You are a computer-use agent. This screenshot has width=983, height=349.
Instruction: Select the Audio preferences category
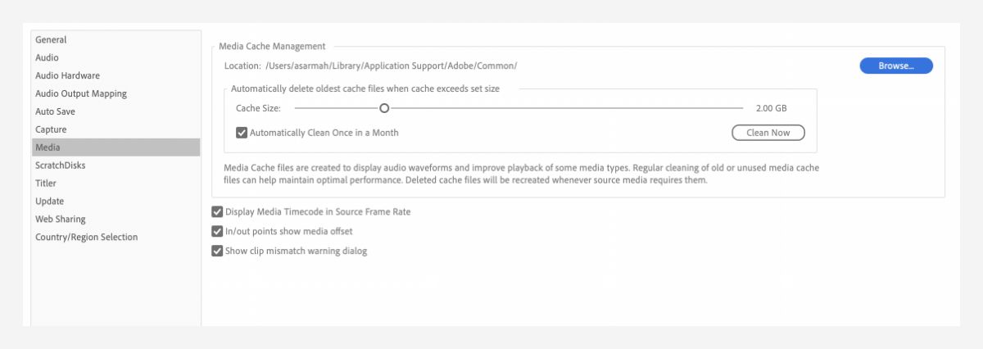pyautogui.click(x=47, y=58)
